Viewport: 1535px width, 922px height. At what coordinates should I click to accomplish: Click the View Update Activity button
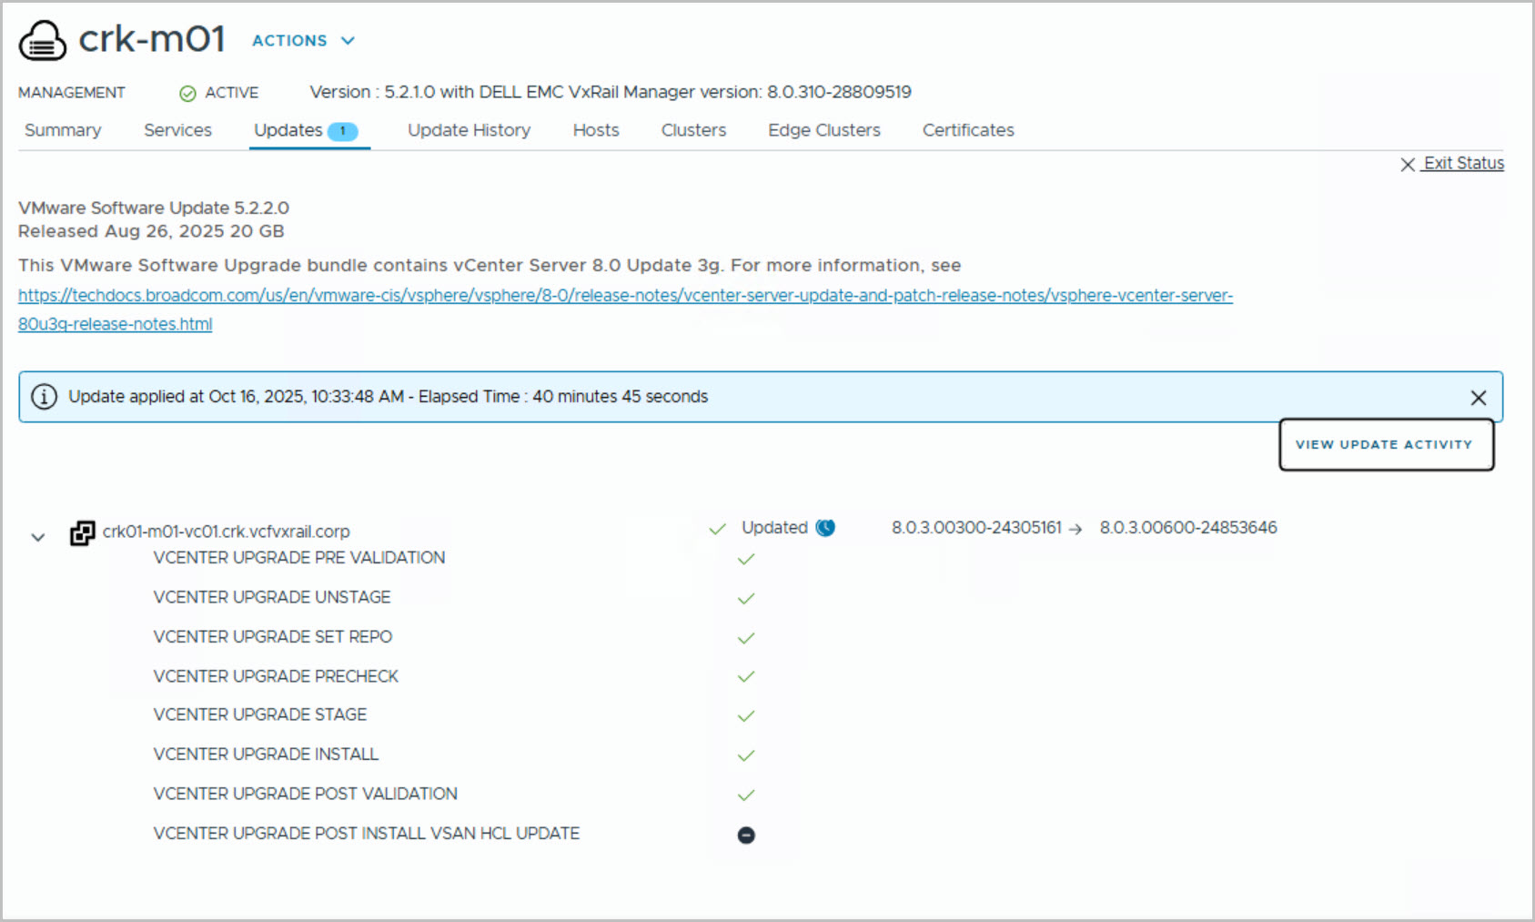tap(1384, 444)
